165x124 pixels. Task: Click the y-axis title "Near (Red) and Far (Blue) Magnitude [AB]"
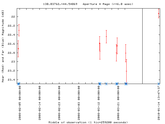[x=3, y=46]
